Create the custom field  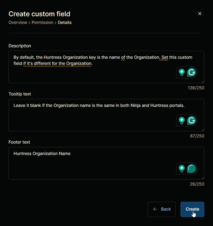192,209
